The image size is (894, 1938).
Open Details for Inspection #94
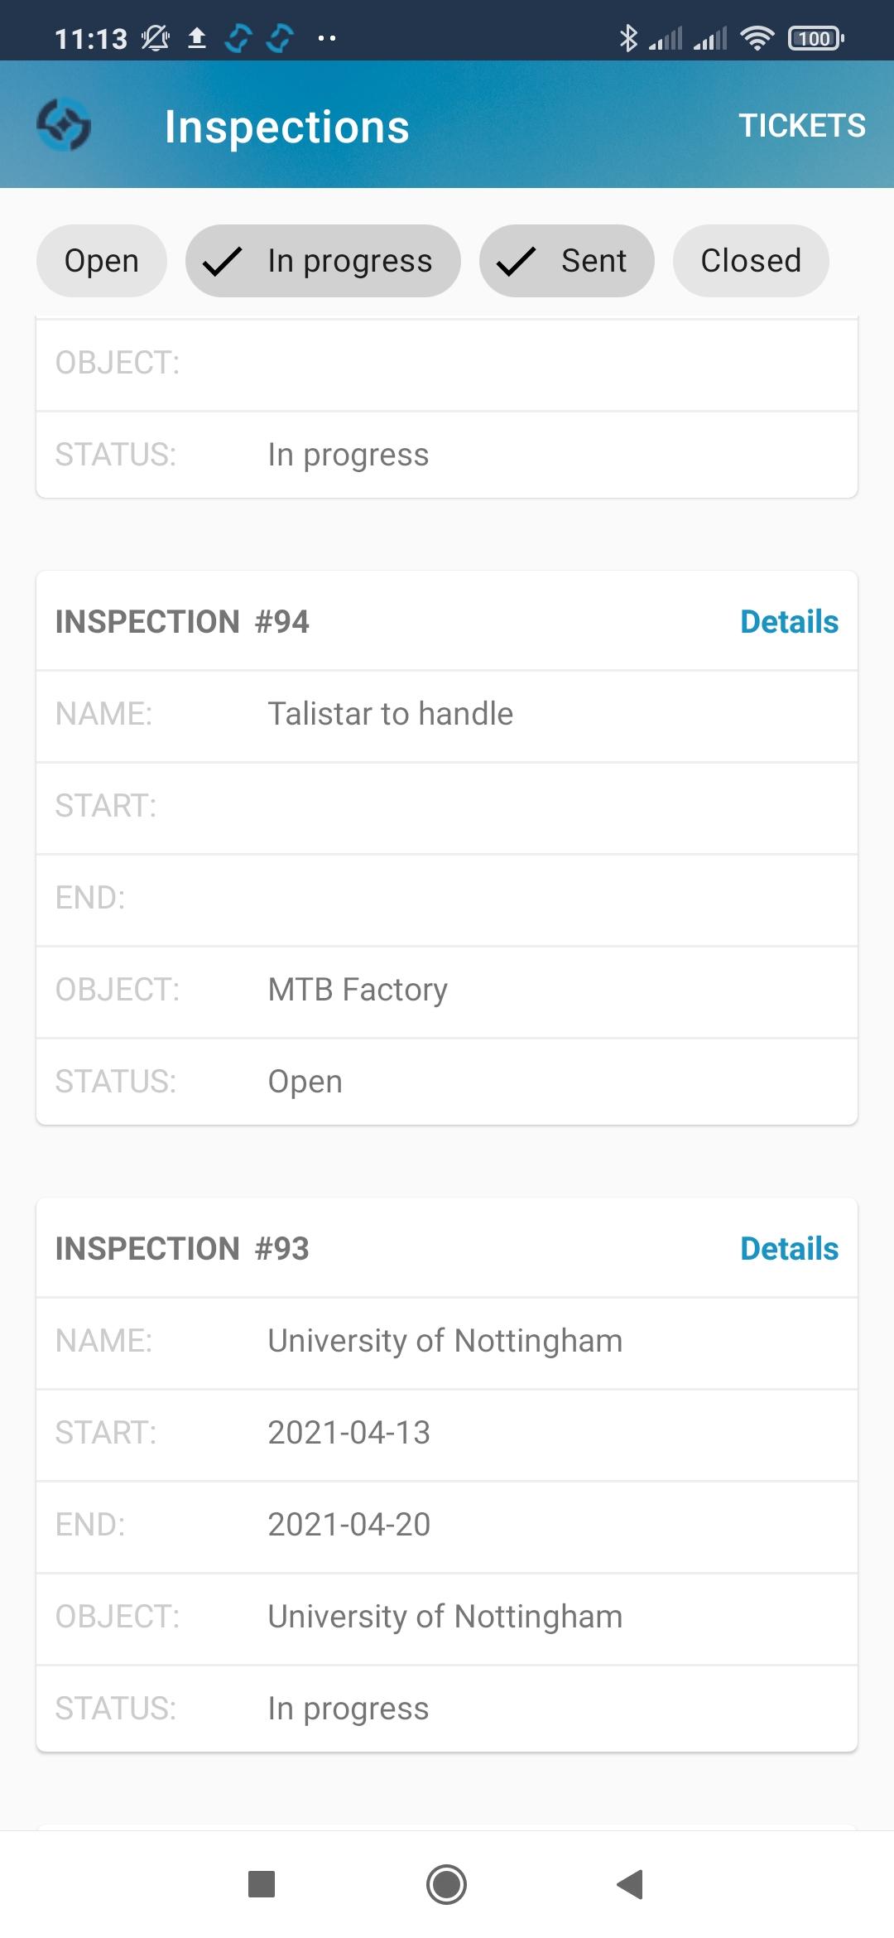[x=789, y=622]
